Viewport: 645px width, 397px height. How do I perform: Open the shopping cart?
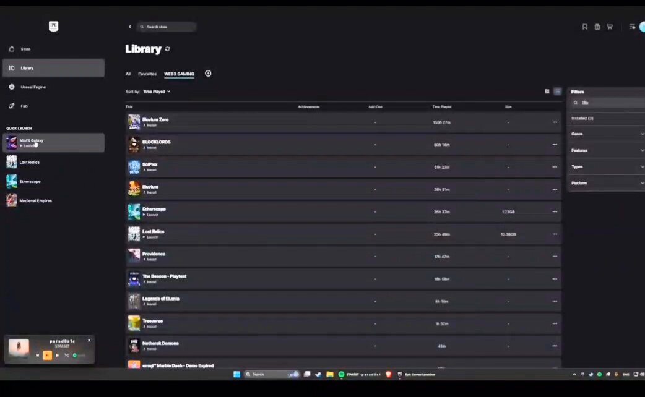610,27
